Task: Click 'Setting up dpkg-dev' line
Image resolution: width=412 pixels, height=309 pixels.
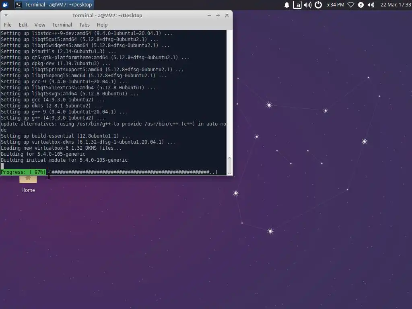Action: [x=56, y=63]
